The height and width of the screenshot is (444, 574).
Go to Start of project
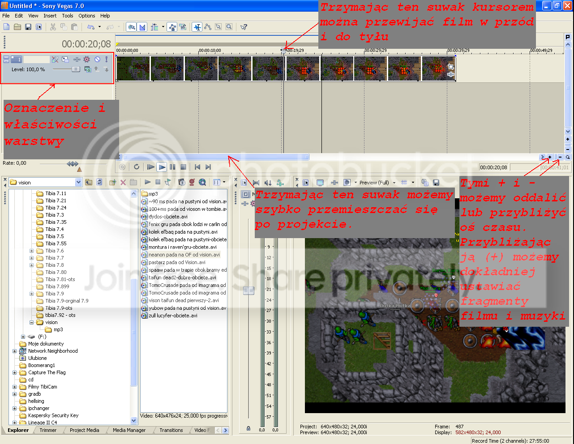click(x=197, y=167)
